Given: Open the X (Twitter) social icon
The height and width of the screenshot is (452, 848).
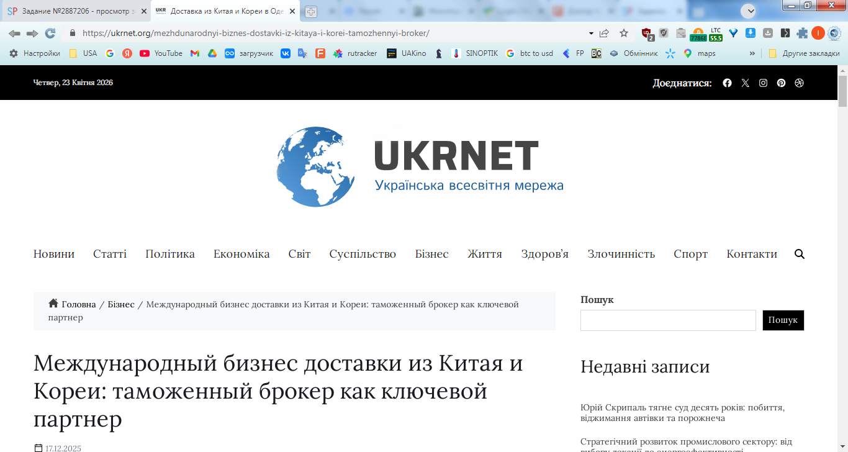Looking at the screenshot, I should 746,83.
